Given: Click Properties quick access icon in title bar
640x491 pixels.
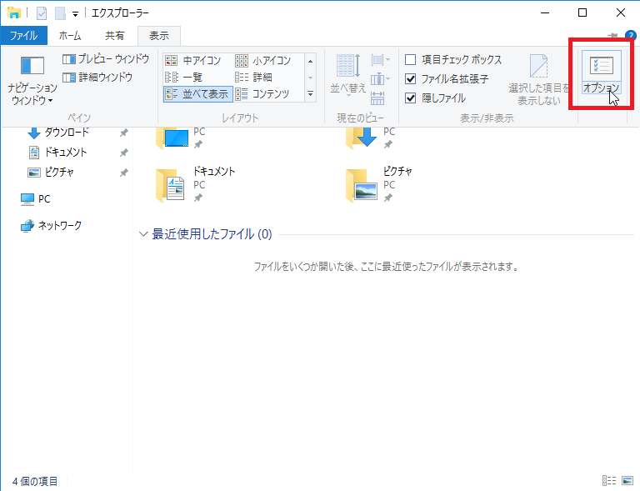Looking at the screenshot, I should (x=41, y=13).
